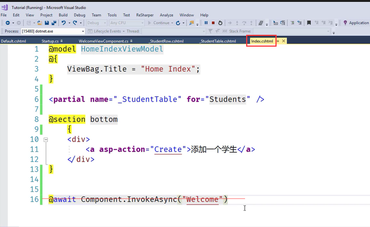Switch to the _StudentTable.cshtml tab
Image resolution: width=370 pixels, height=227 pixels.
[218, 41]
